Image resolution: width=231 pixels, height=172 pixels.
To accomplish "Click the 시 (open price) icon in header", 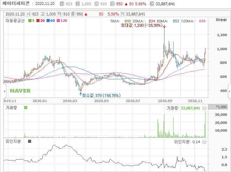I will (x=62, y=4).
